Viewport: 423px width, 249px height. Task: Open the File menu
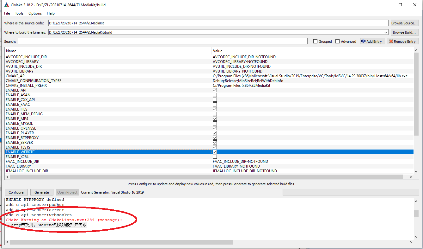click(x=7, y=13)
